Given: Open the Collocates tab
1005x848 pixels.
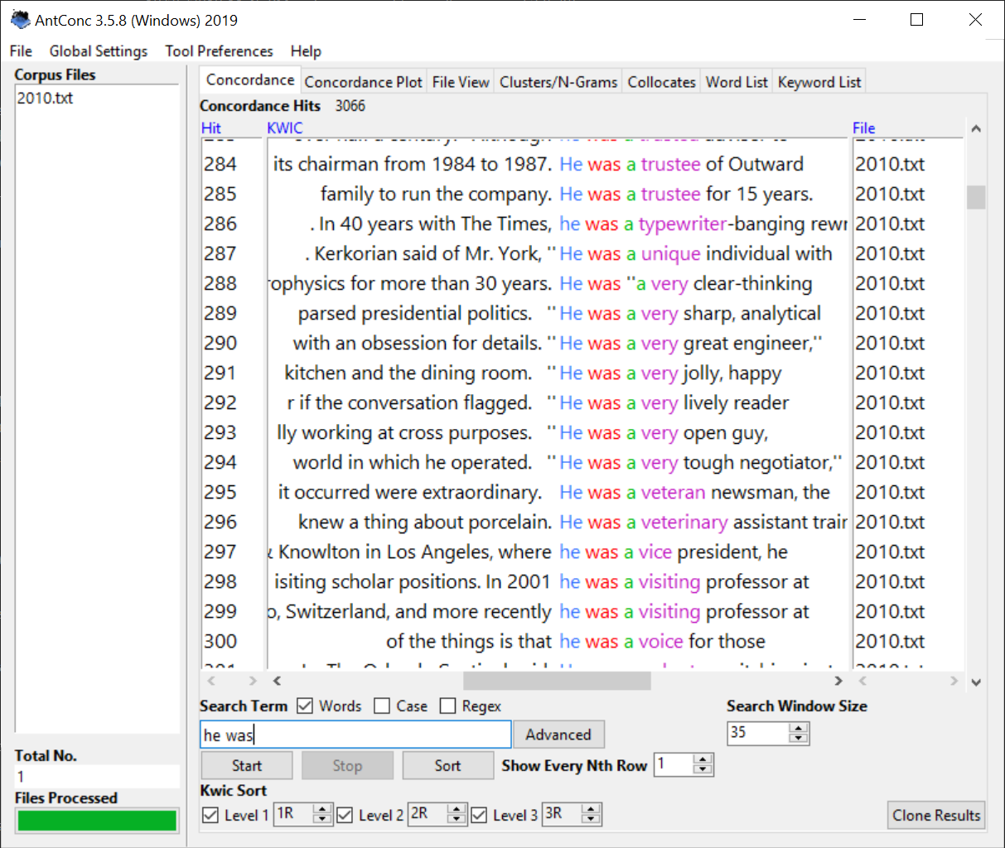Looking at the screenshot, I should pyautogui.click(x=662, y=82).
